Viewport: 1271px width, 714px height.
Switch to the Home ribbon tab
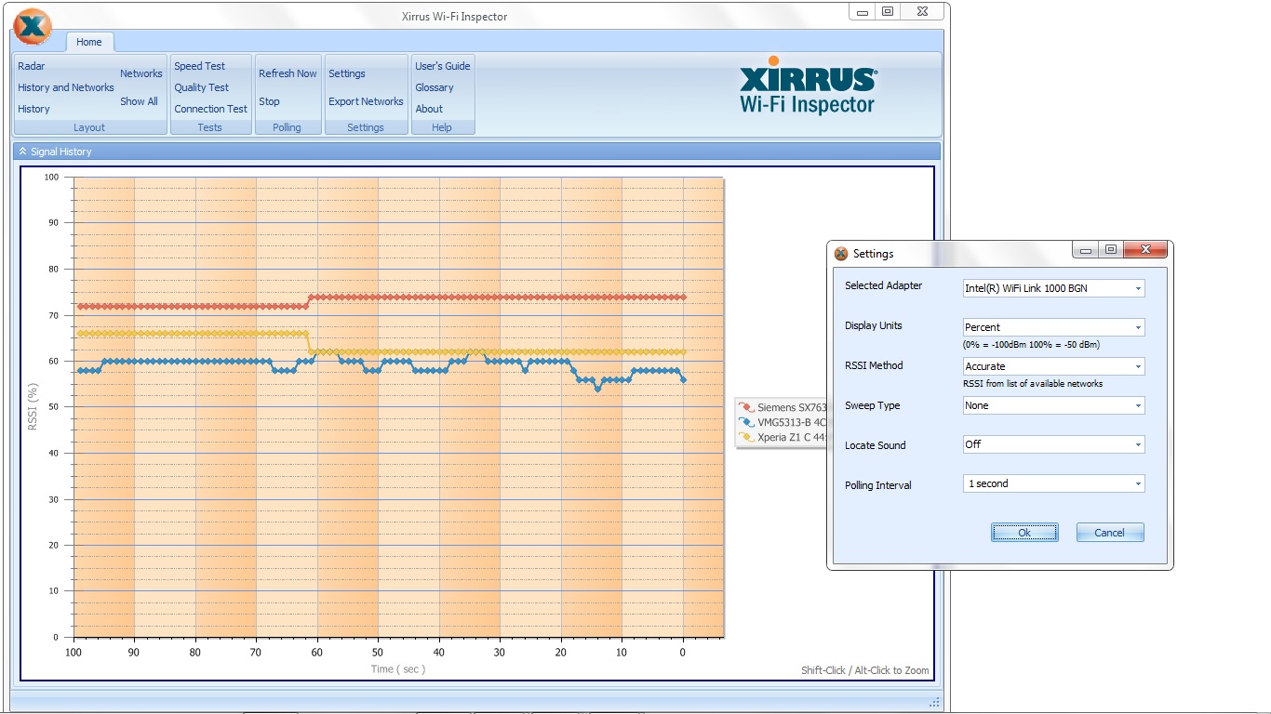(x=89, y=42)
